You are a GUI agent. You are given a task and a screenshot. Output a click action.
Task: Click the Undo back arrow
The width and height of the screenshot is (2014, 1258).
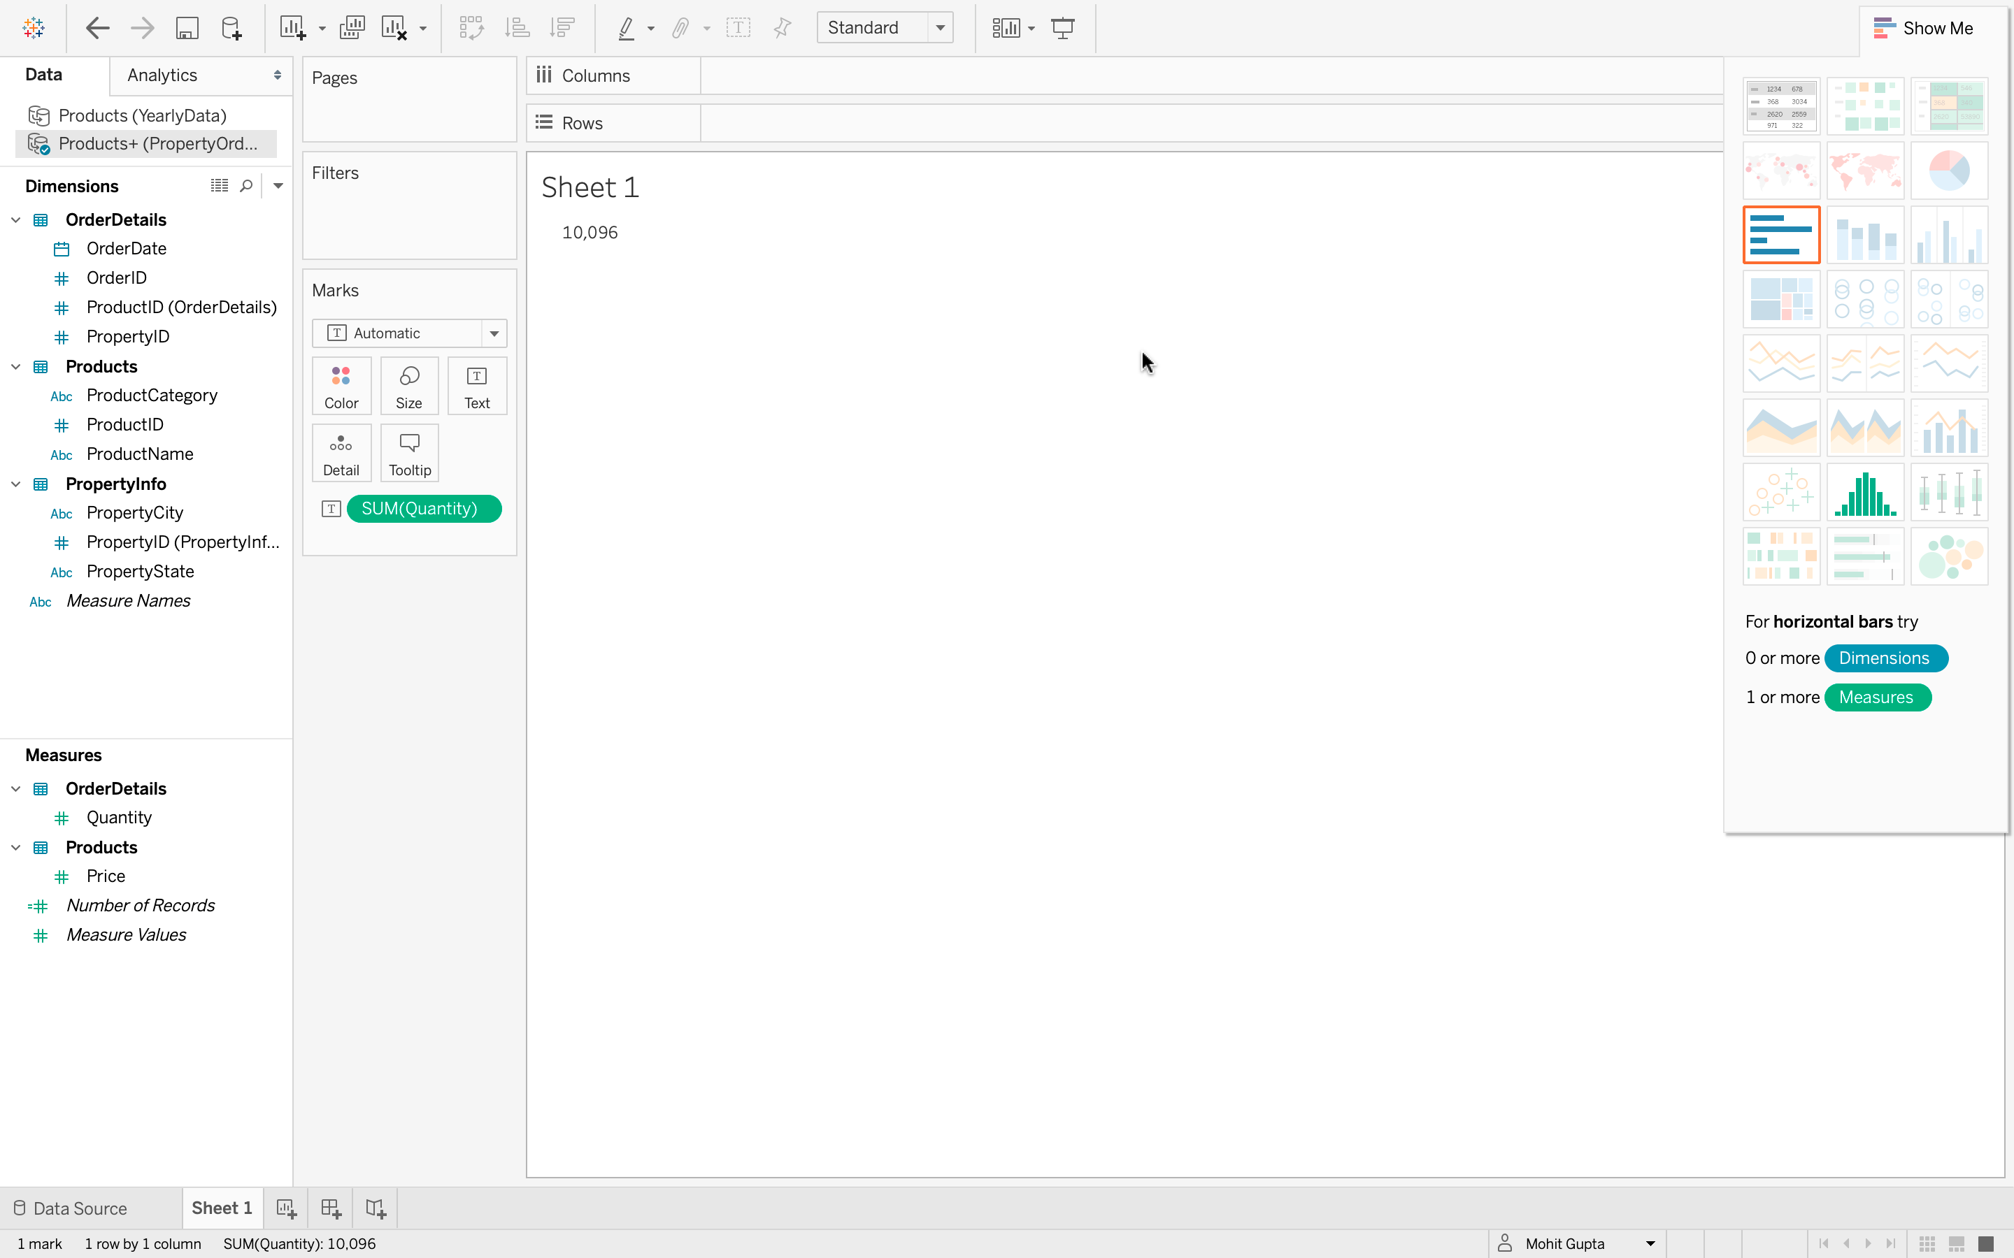(x=97, y=28)
